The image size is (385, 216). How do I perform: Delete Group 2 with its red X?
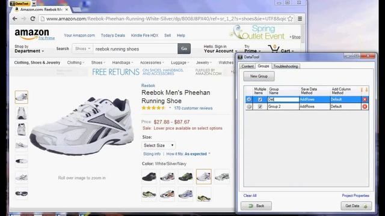pos(365,107)
